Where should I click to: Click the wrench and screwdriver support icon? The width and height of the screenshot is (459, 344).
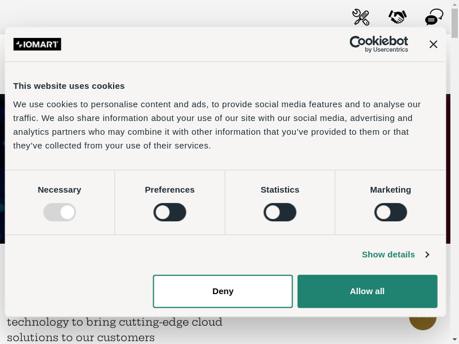tap(361, 17)
